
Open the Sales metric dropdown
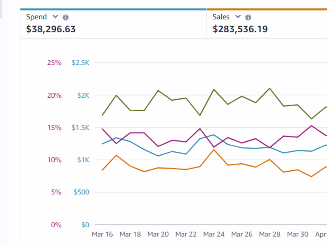click(238, 17)
